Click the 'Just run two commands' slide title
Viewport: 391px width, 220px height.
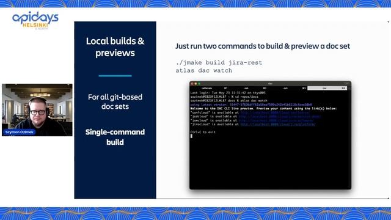tap(263, 46)
